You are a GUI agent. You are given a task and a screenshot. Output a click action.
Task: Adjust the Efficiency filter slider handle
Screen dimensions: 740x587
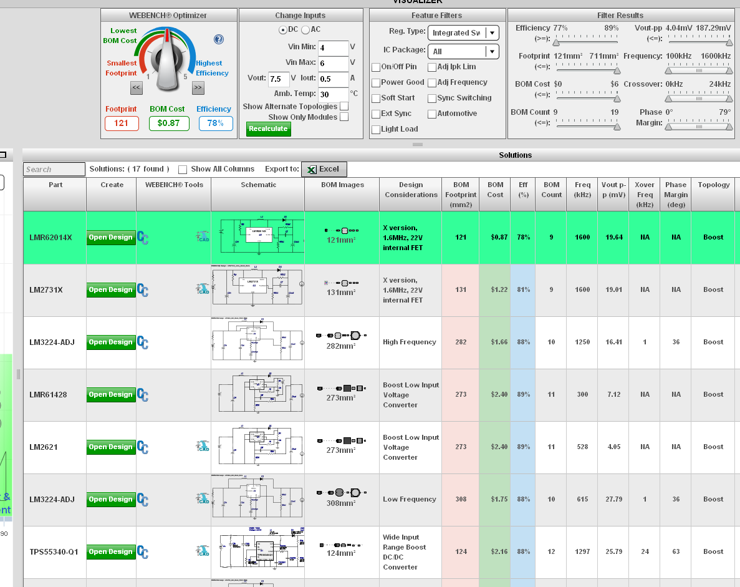point(556,42)
